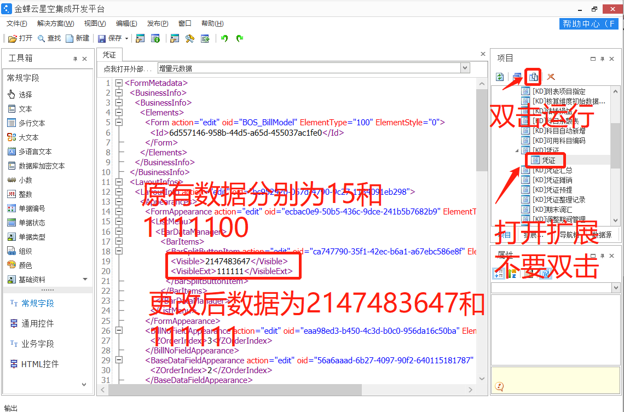Select the 文本 field in toolbox

(x=20, y=109)
